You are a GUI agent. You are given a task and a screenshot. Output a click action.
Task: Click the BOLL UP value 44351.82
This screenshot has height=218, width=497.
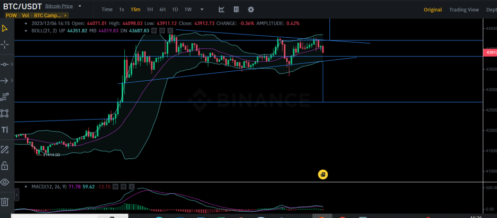(x=78, y=31)
